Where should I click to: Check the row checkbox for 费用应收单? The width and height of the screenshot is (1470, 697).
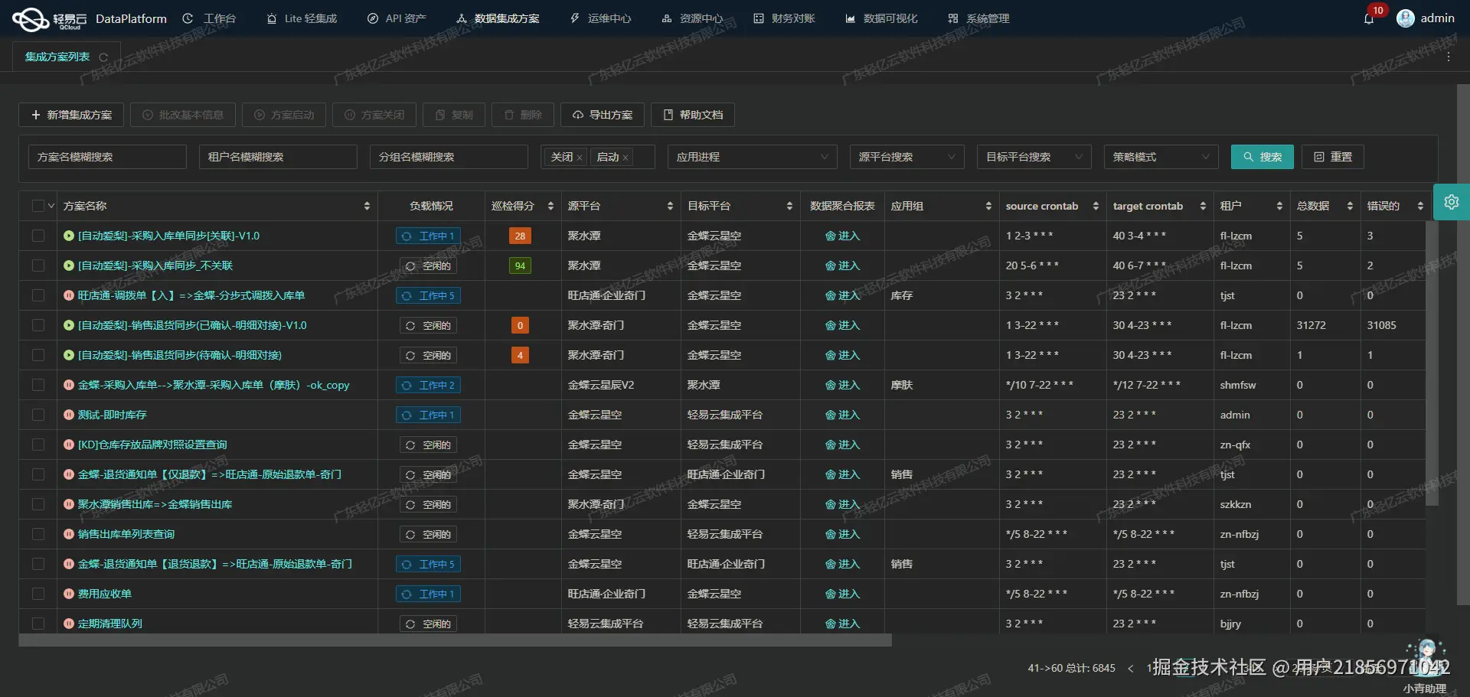point(38,593)
